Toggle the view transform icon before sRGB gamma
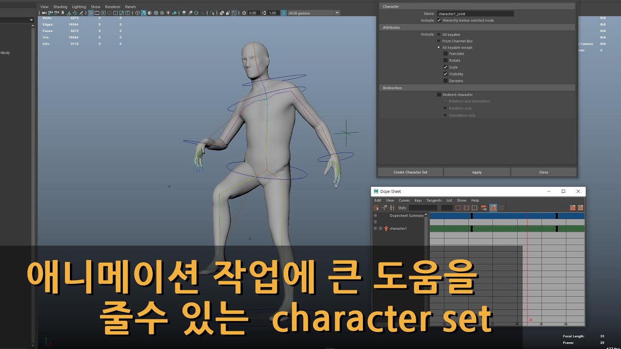 [x=283, y=13]
